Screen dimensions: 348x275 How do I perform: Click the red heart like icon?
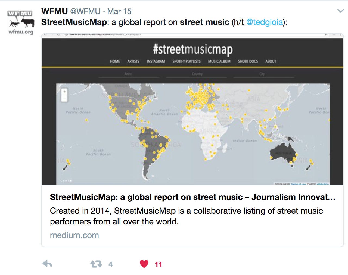[144, 264]
